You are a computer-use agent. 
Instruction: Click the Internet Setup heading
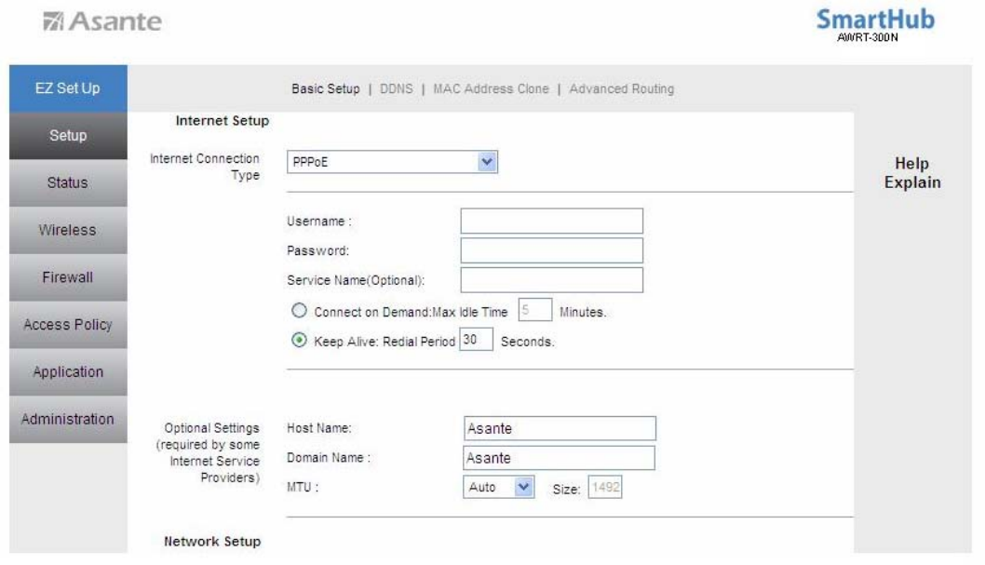[223, 120]
